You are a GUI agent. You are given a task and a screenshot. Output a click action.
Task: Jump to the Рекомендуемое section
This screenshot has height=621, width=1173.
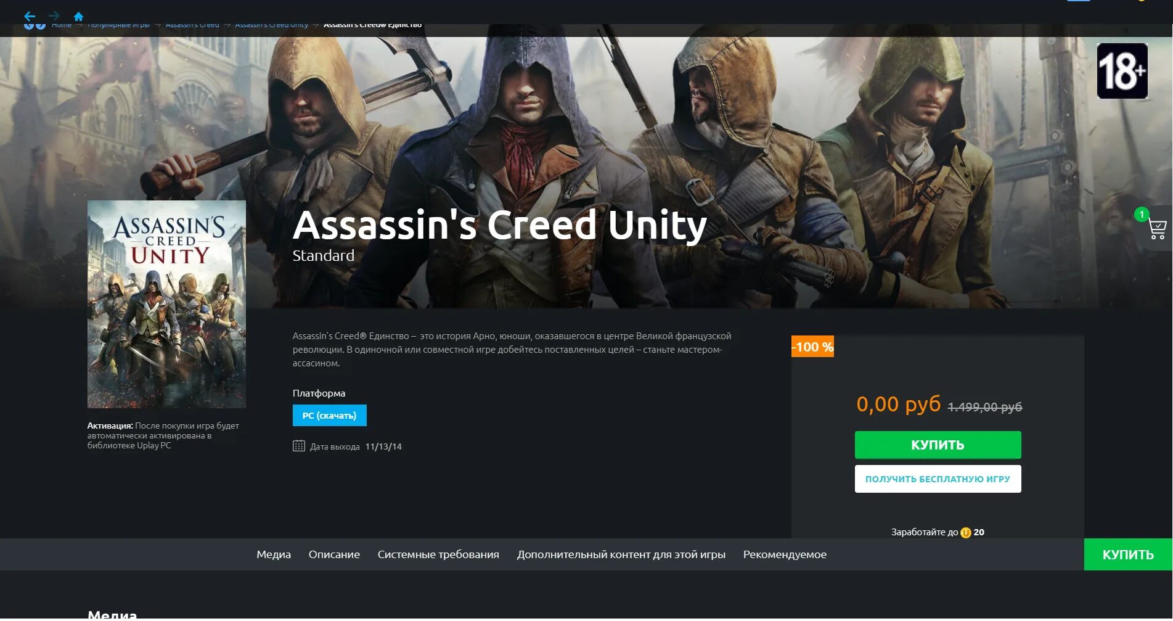(785, 554)
